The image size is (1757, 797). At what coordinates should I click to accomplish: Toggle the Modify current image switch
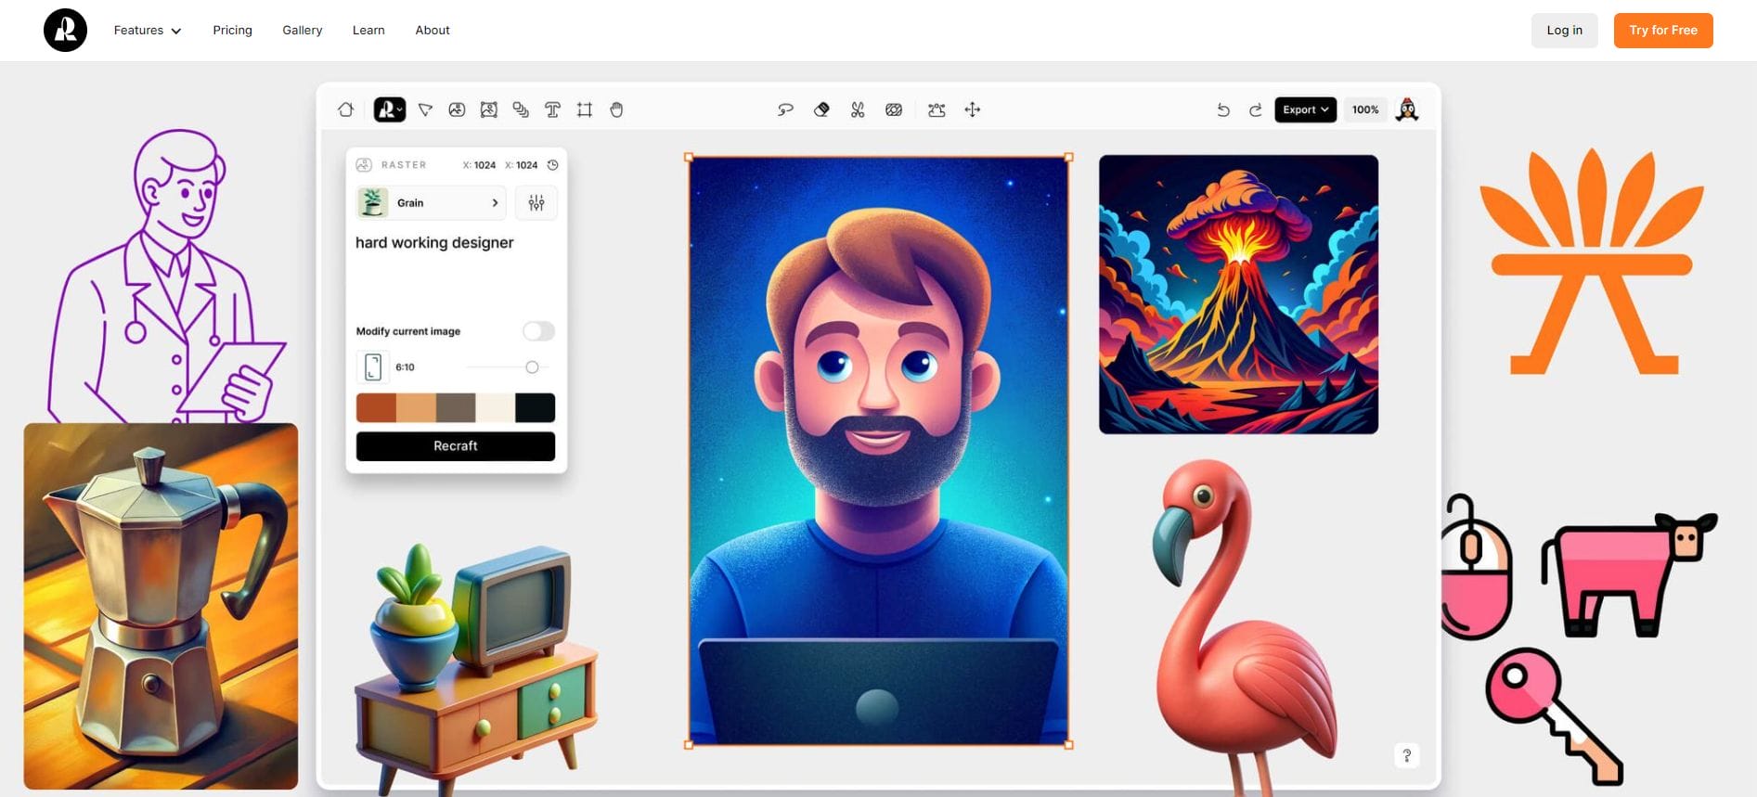coord(538,331)
